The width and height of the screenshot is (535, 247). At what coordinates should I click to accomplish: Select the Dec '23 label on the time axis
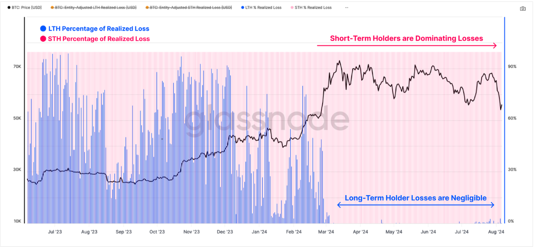click(x=224, y=232)
